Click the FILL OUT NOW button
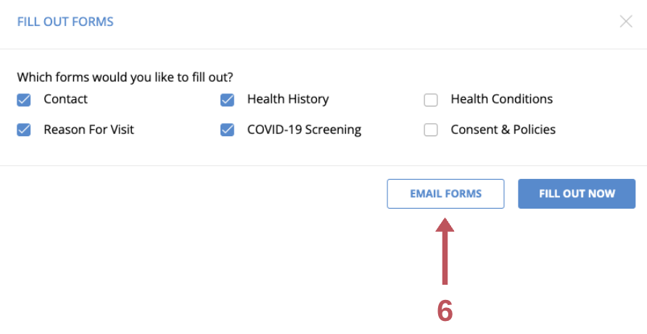Screen dimensions: 647x334 pyautogui.click(x=577, y=193)
